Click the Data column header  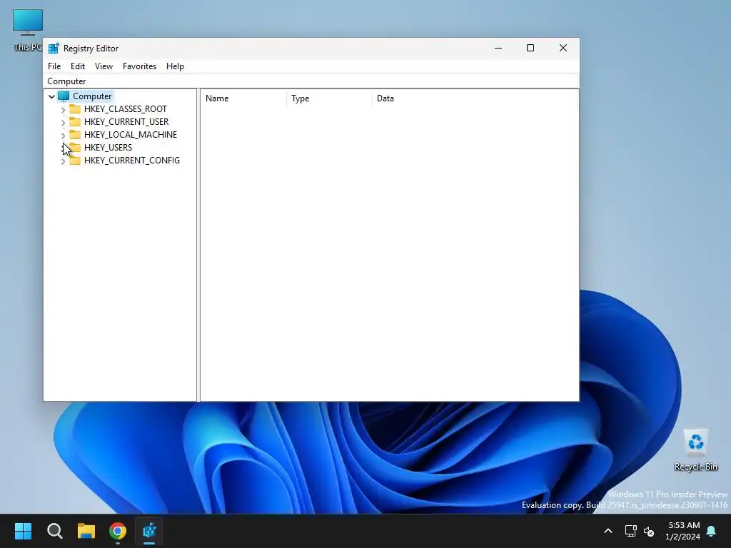pyautogui.click(x=475, y=98)
